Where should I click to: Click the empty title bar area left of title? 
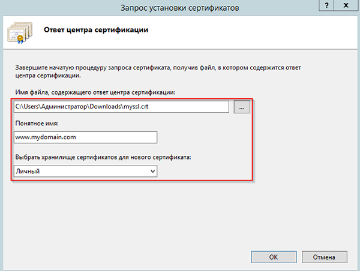pyautogui.click(x=60, y=6)
